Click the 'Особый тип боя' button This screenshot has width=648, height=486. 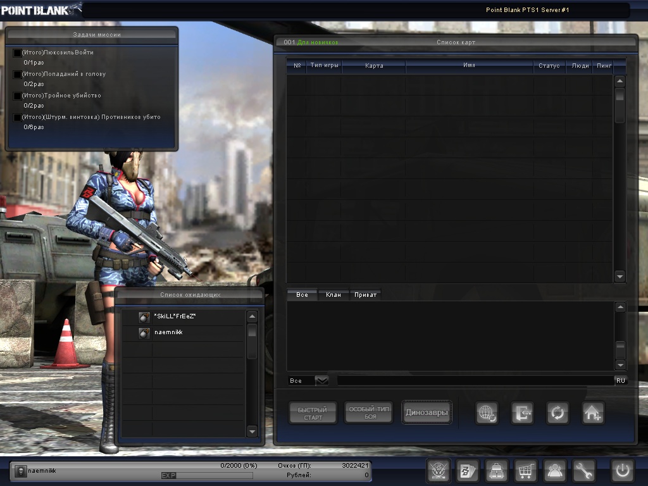pyautogui.click(x=369, y=413)
